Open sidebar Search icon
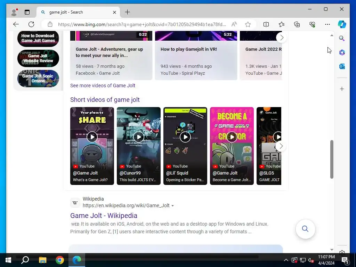Screen dimensions: 356x267 342,38
